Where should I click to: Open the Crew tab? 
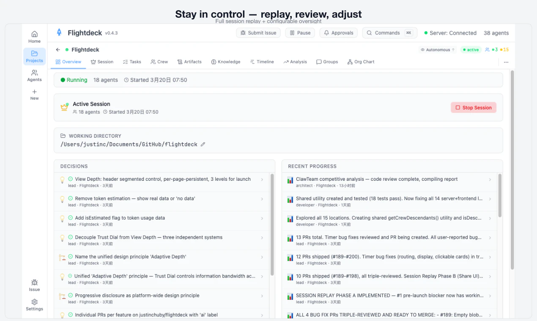[x=159, y=62]
